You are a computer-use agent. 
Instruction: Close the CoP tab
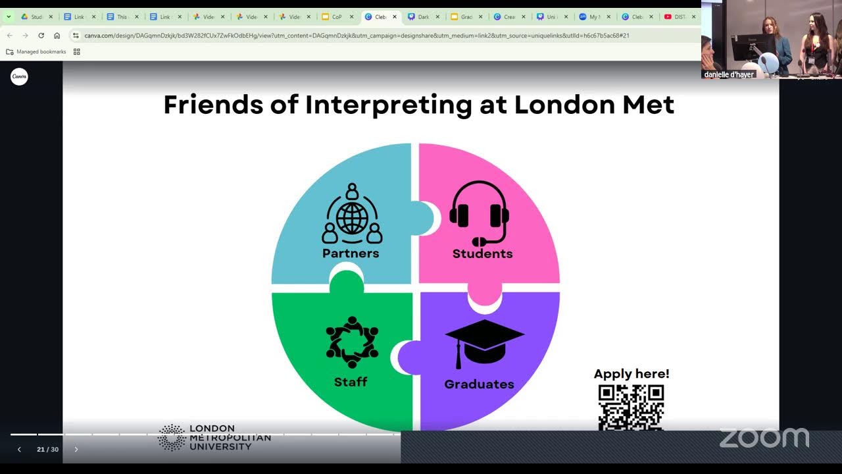(351, 17)
